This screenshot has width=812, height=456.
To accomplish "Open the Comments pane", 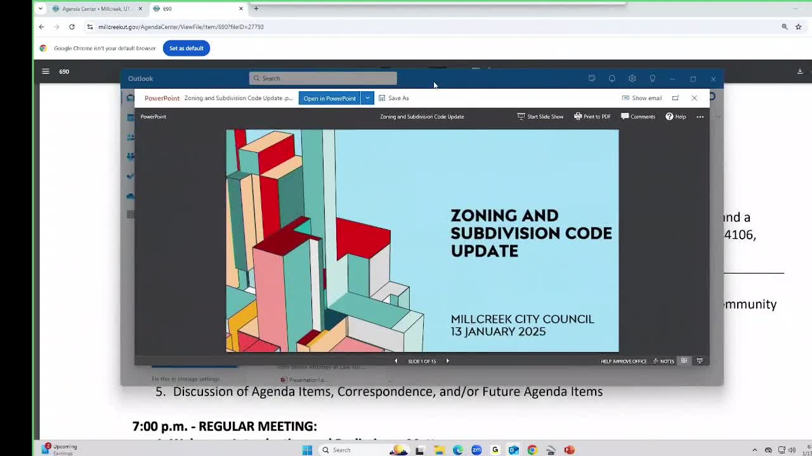I will pos(638,117).
